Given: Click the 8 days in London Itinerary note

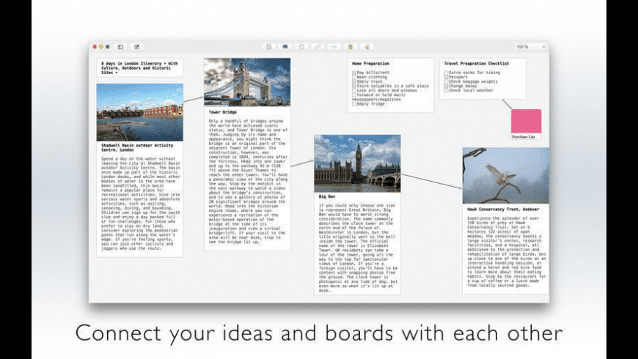Looking at the screenshot, I should 139,68.
